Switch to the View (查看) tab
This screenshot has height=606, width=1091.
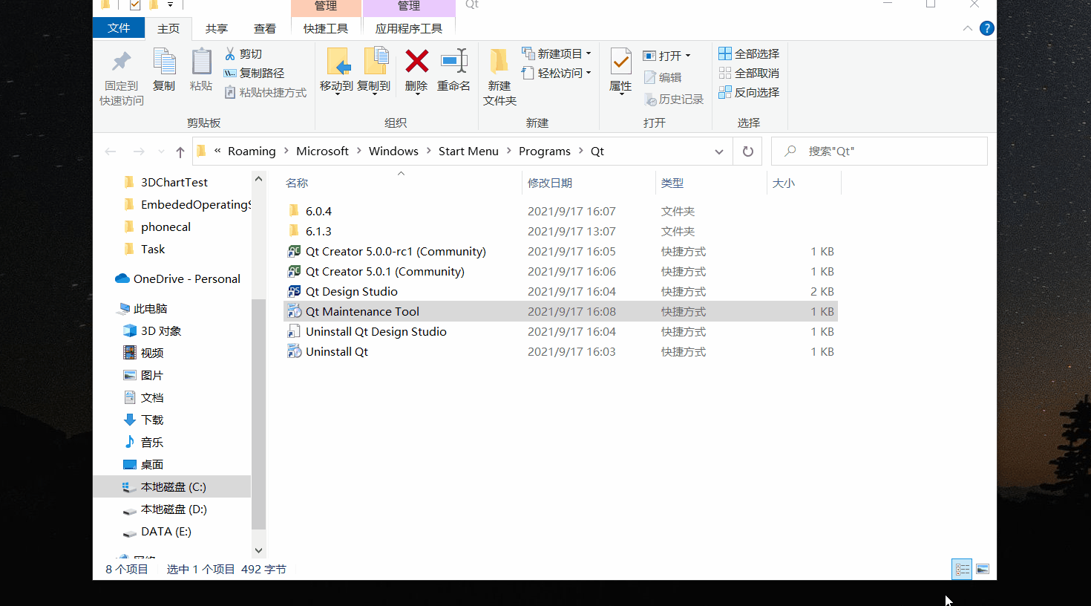[264, 28]
